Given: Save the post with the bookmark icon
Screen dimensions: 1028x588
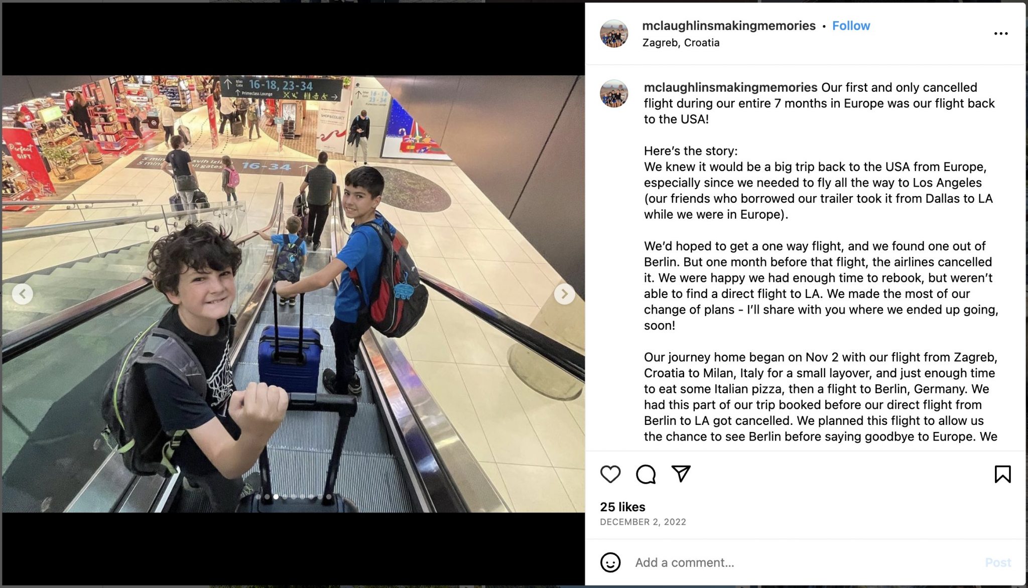Looking at the screenshot, I should pos(1002,474).
